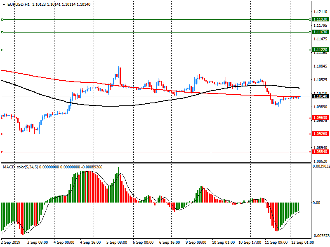Click the 10 Sep 17:00 time axis label
The height and width of the screenshot is (247, 330).
250,242
